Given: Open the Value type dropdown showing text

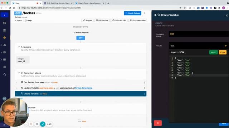Looking at the screenshot, I should [x=199, y=46].
